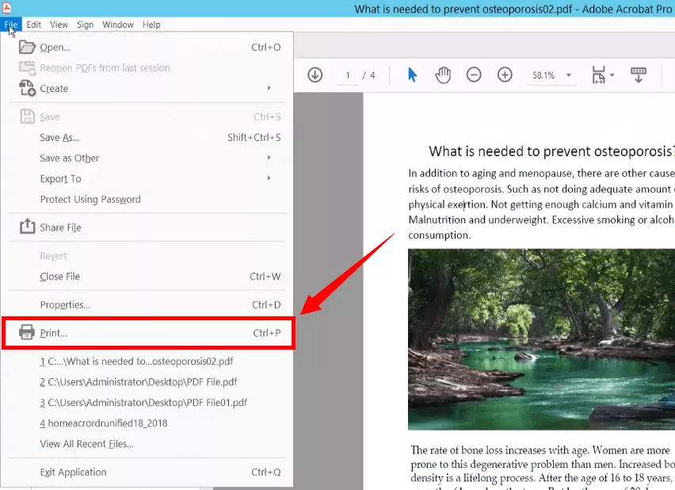This screenshot has width=675, height=490.
Task: Open the Help menu
Action: coord(151,25)
